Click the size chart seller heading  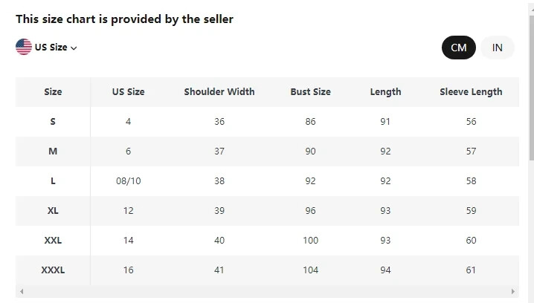tap(124, 19)
